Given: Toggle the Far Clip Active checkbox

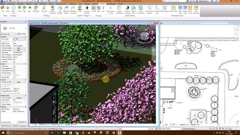Looking at the screenshot, I should 14,73.
